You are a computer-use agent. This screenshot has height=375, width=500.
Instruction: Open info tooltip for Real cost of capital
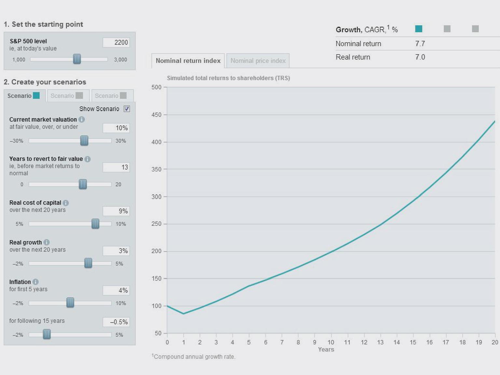[66, 203]
